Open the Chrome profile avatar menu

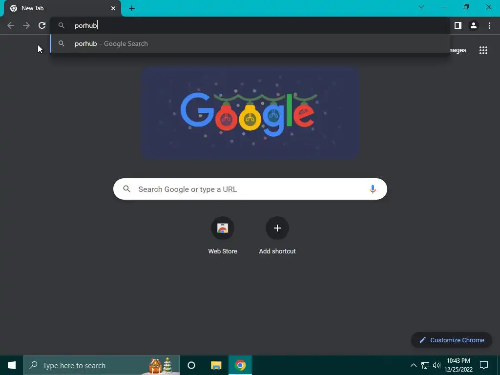click(x=474, y=25)
